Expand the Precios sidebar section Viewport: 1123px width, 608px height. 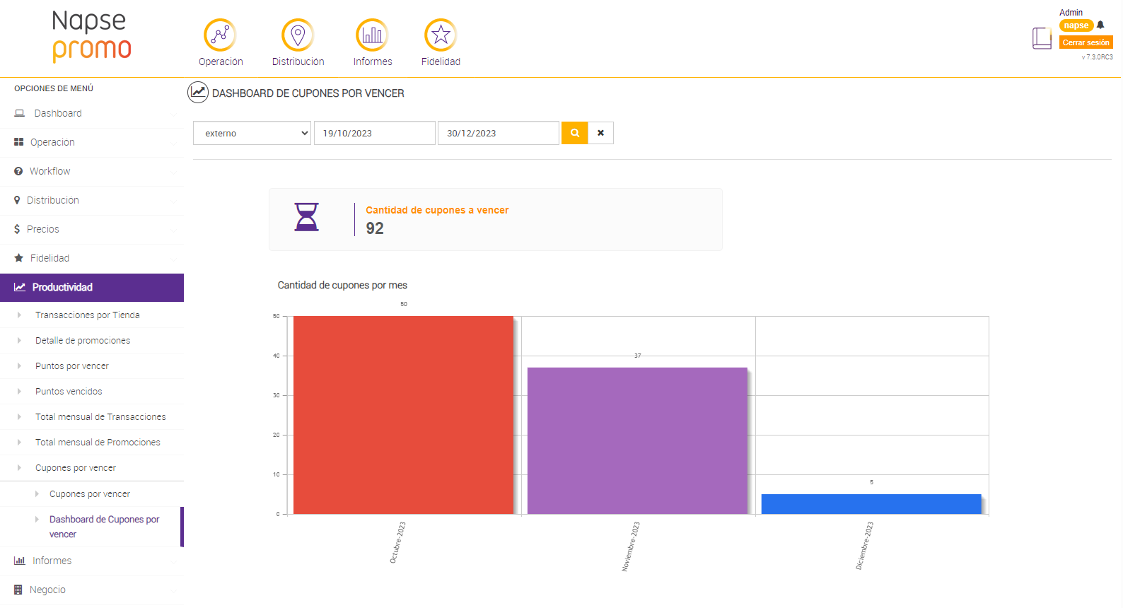[43, 229]
